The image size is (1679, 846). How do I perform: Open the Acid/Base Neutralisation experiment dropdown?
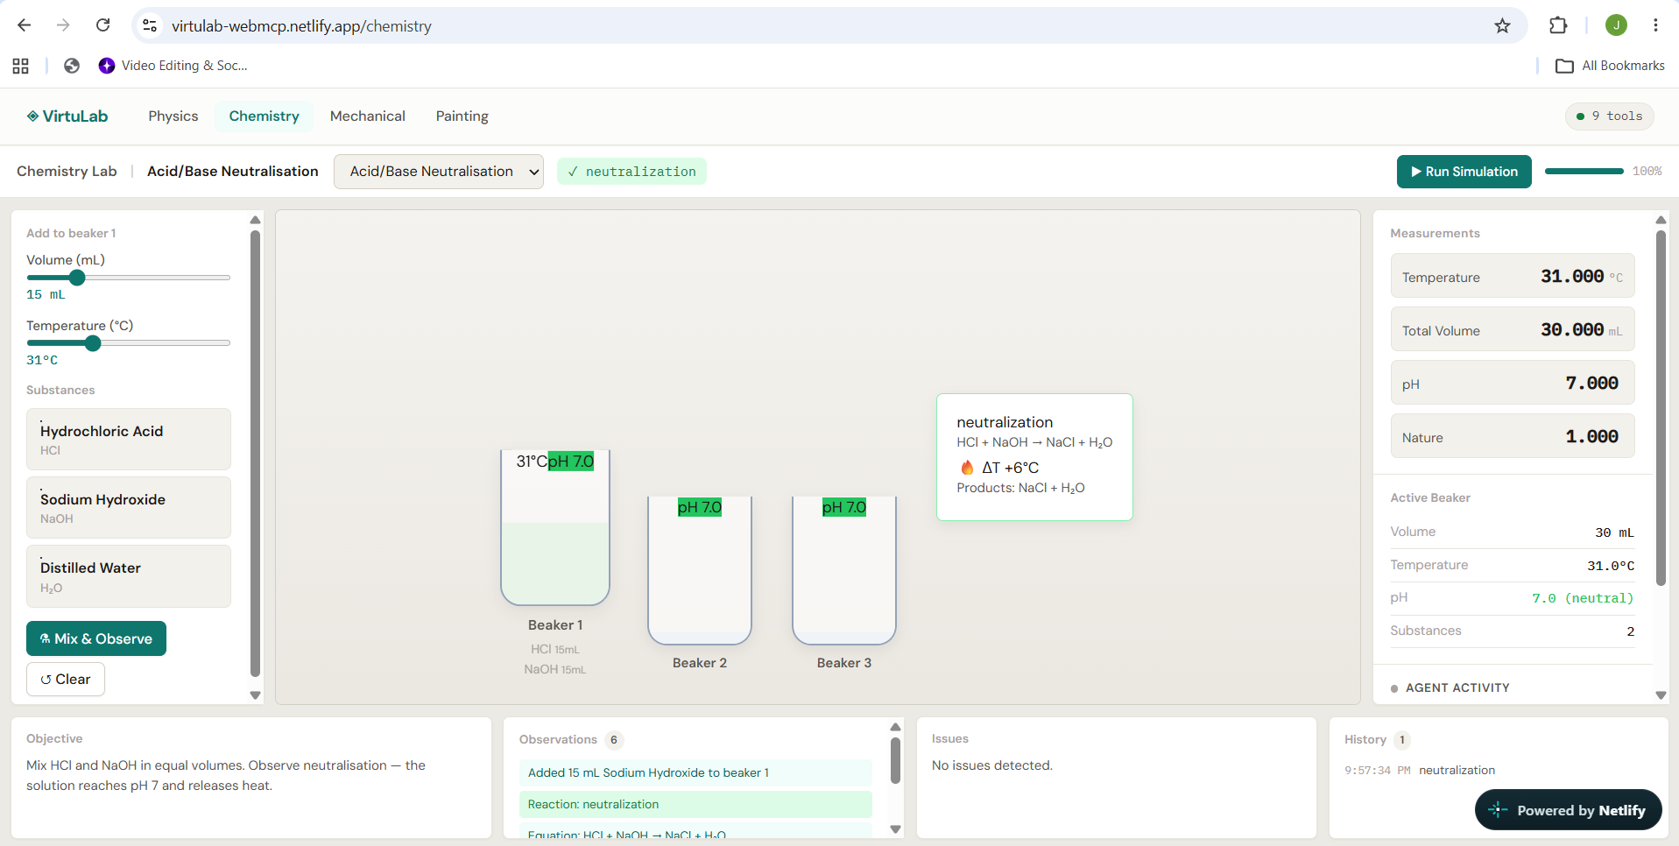pyautogui.click(x=438, y=172)
